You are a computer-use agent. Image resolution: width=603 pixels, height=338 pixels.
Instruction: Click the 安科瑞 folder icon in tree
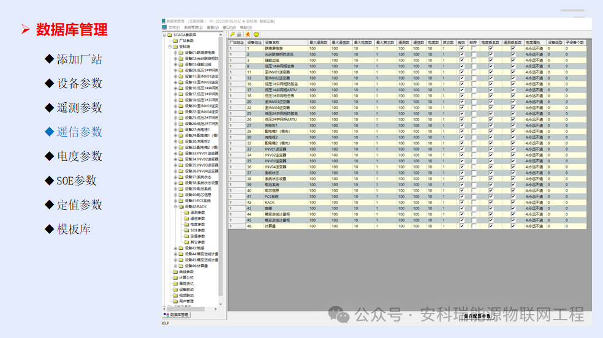pos(175,47)
